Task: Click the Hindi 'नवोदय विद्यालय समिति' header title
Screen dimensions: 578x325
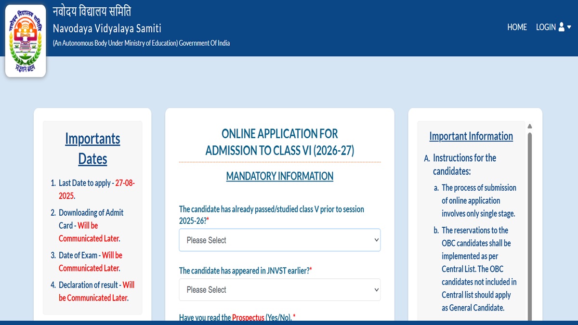Action: click(x=92, y=11)
